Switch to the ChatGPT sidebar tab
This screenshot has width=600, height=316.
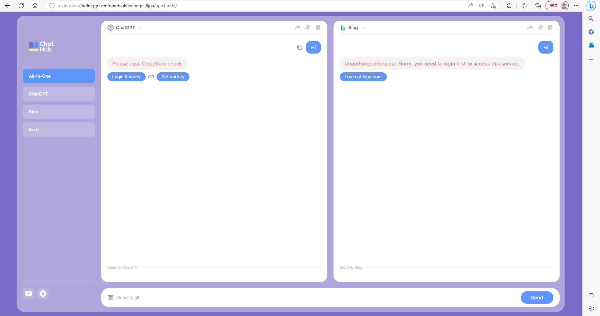coord(59,94)
